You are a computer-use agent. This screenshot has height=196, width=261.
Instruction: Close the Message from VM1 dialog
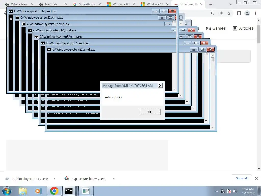point(160,86)
